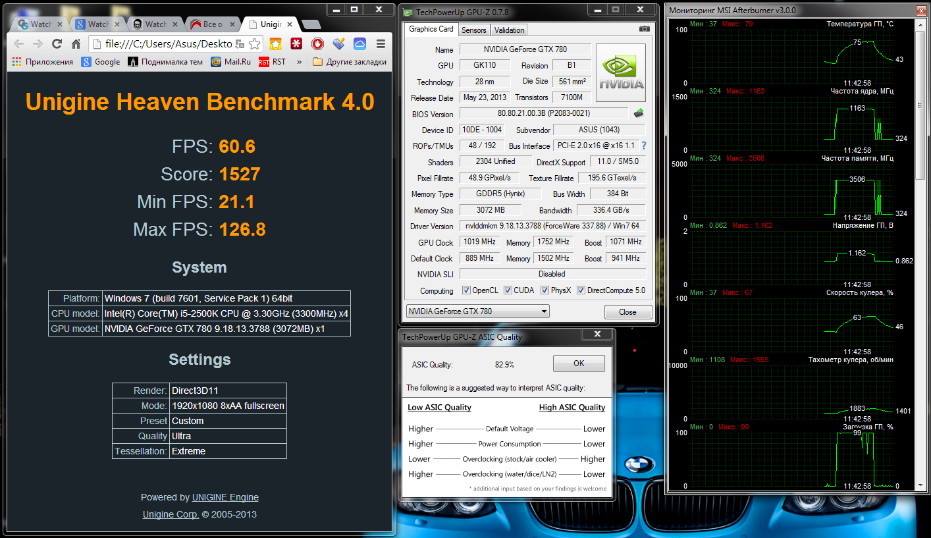931x538 pixels.
Task: Click the translate icon in address bar
Action: coord(240,44)
